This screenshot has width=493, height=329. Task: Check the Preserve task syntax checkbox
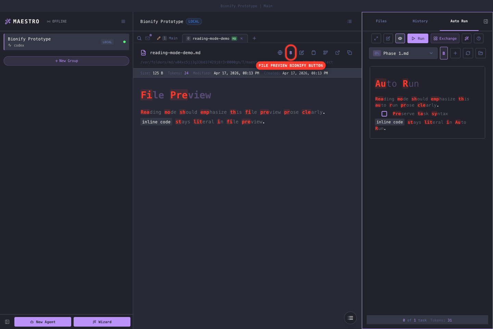click(x=384, y=114)
